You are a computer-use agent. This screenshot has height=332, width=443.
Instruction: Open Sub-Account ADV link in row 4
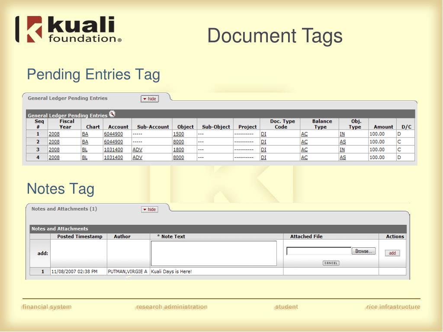(138, 157)
